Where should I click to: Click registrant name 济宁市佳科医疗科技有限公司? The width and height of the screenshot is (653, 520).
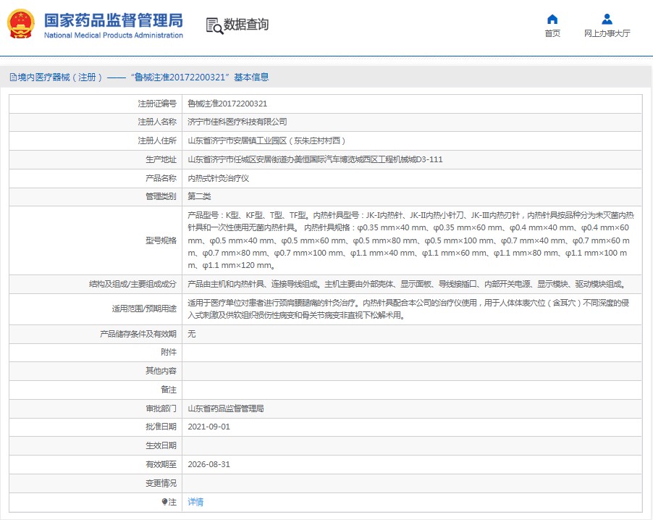tap(237, 122)
